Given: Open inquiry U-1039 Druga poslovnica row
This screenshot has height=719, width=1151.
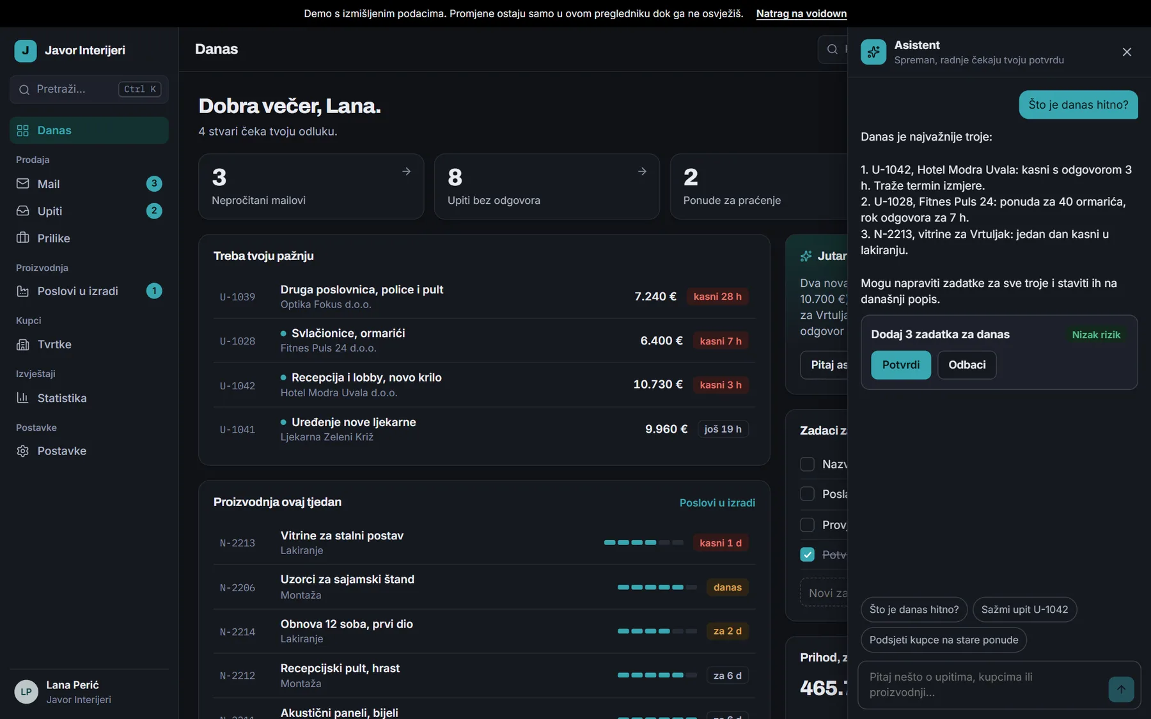Looking at the screenshot, I should [484, 297].
